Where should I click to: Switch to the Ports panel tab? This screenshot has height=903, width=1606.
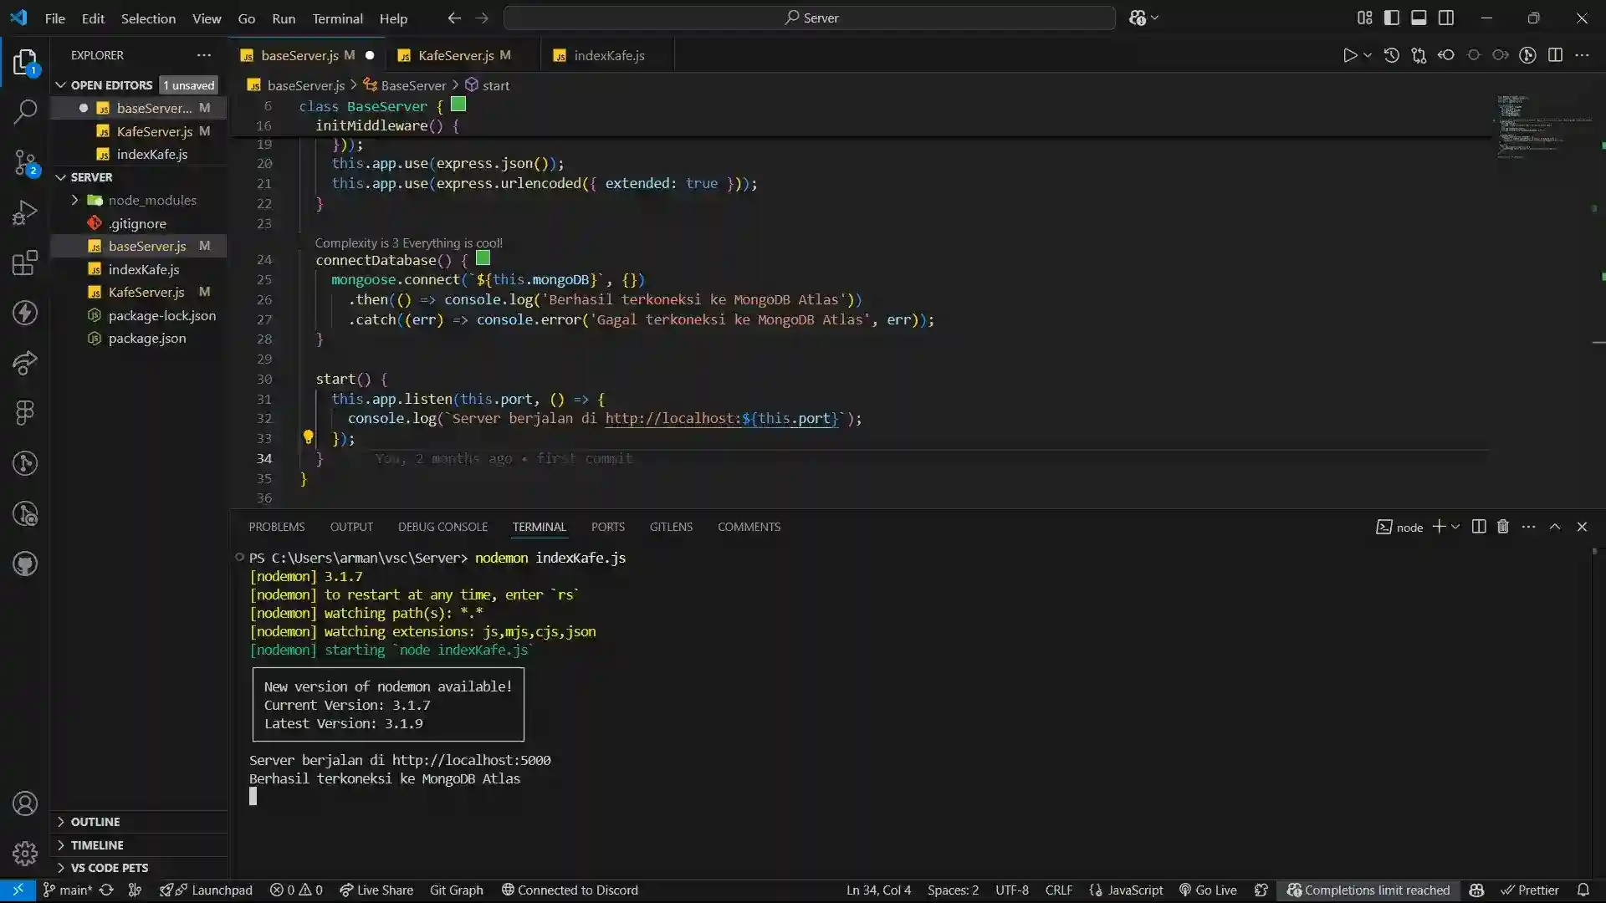607,527
